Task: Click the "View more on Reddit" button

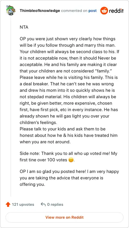Action: (64, 217)
